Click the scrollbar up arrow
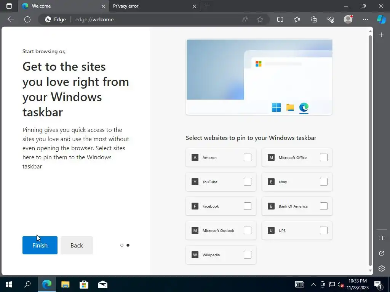 (x=370, y=31)
